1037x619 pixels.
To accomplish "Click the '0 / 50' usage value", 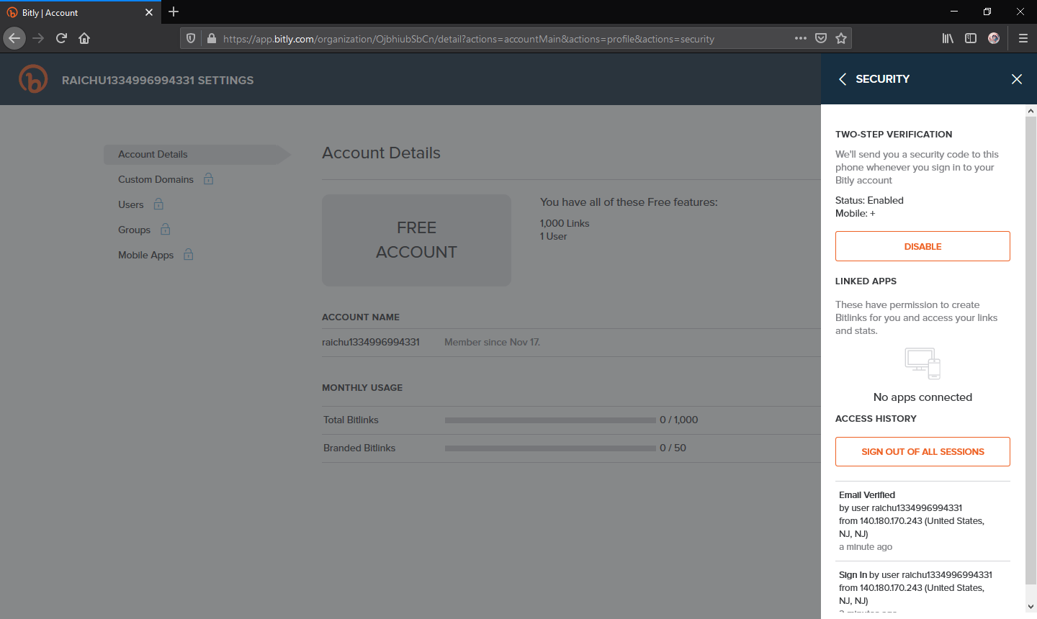I will click(x=673, y=448).
